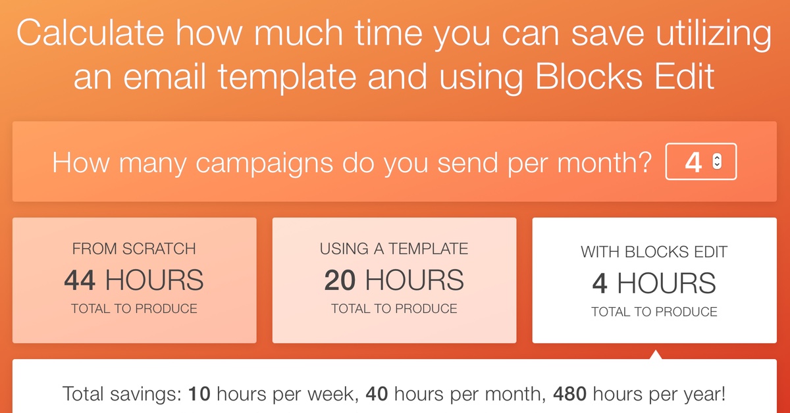790x413 pixels.
Task: Click the bold 10 hours per week figure
Action: (x=199, y=393)
